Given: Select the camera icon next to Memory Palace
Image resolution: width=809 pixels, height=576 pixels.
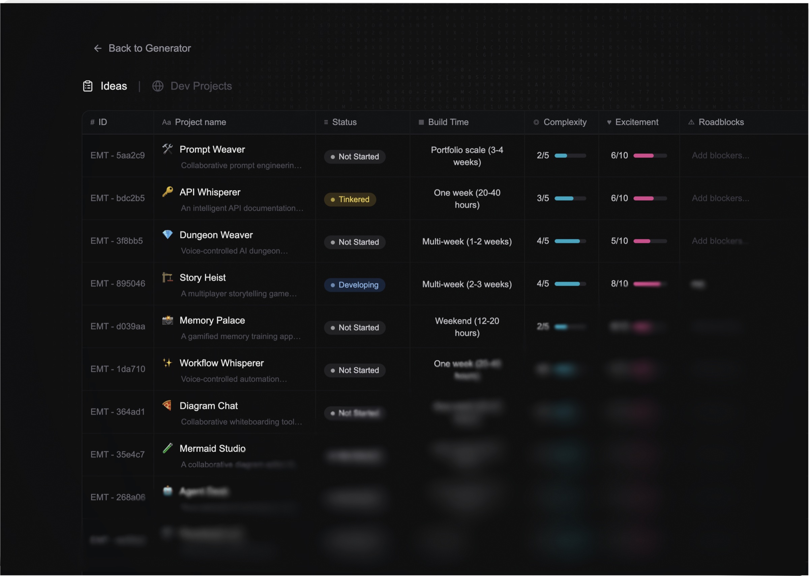Looking at the screenshot, I should click(x=167, y=319).
